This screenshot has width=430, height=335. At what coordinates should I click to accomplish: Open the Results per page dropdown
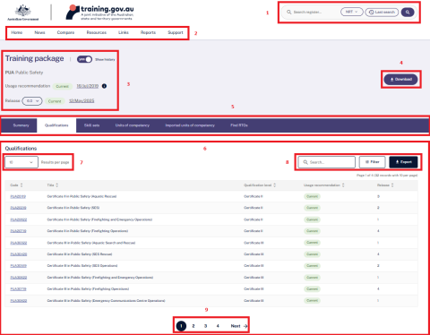point(21,162)
